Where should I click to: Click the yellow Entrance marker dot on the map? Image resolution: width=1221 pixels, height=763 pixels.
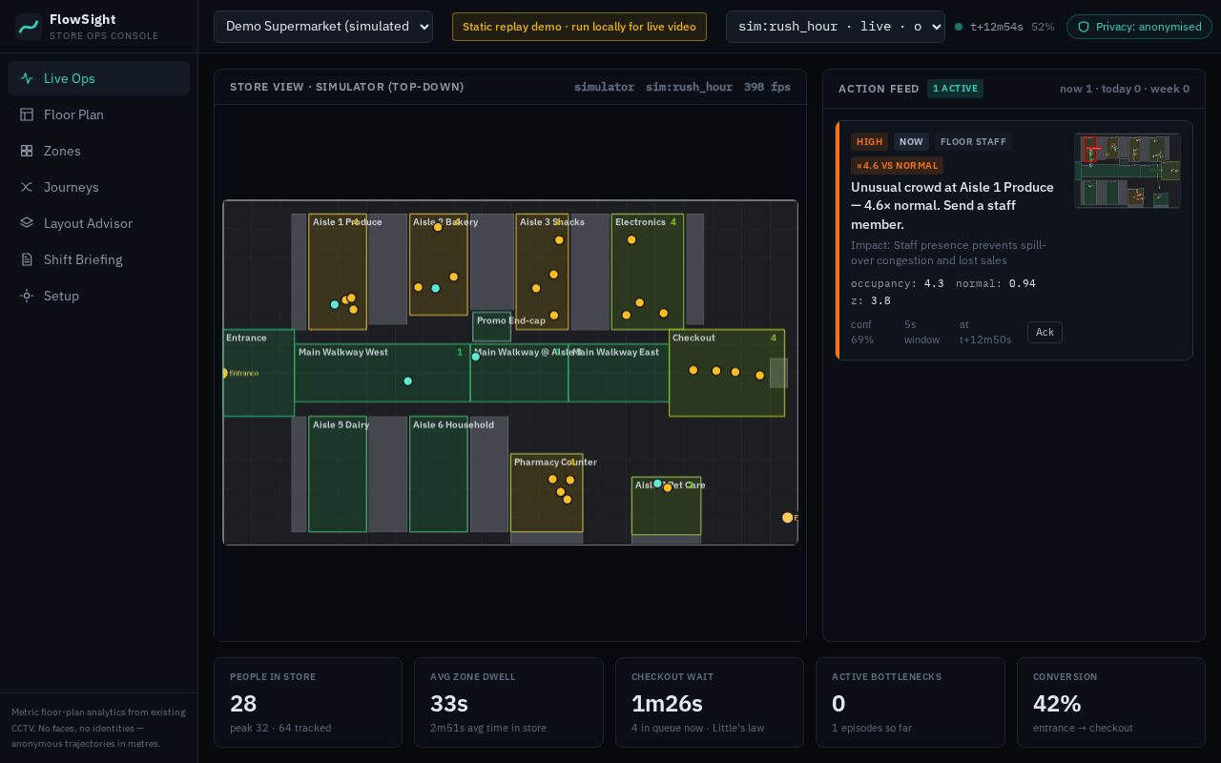click(224, 373)
